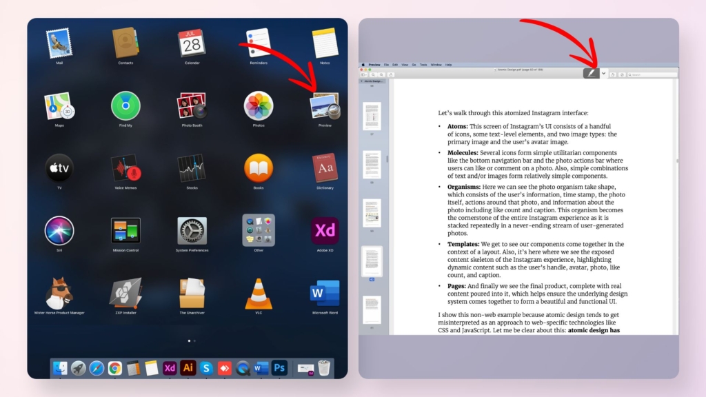This screenshot has width=706, height=397.
Task: Open File menu in Preview
Action: pos(386,65)
